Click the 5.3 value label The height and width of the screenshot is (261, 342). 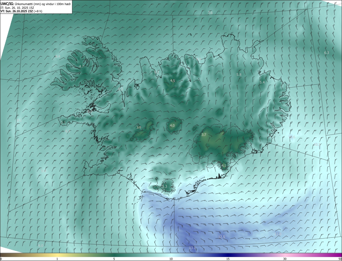(165, 186)
